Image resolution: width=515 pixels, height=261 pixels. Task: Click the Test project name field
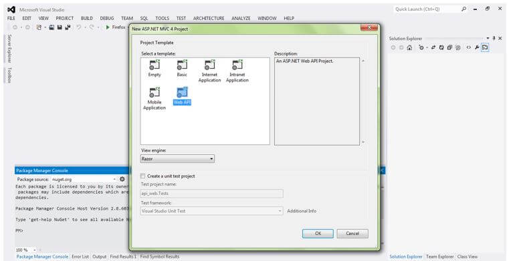(212, 194)
